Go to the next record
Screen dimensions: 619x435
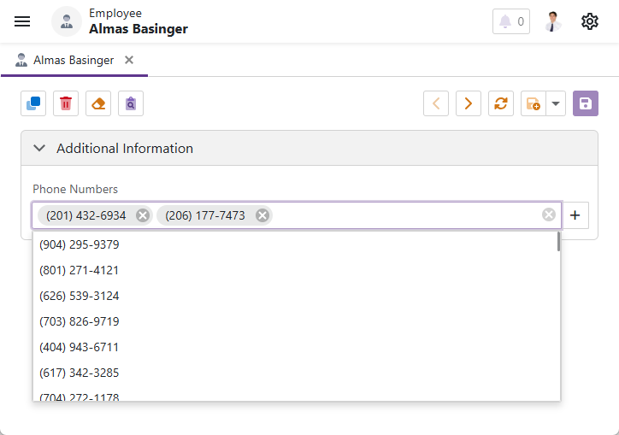point(469,103)
